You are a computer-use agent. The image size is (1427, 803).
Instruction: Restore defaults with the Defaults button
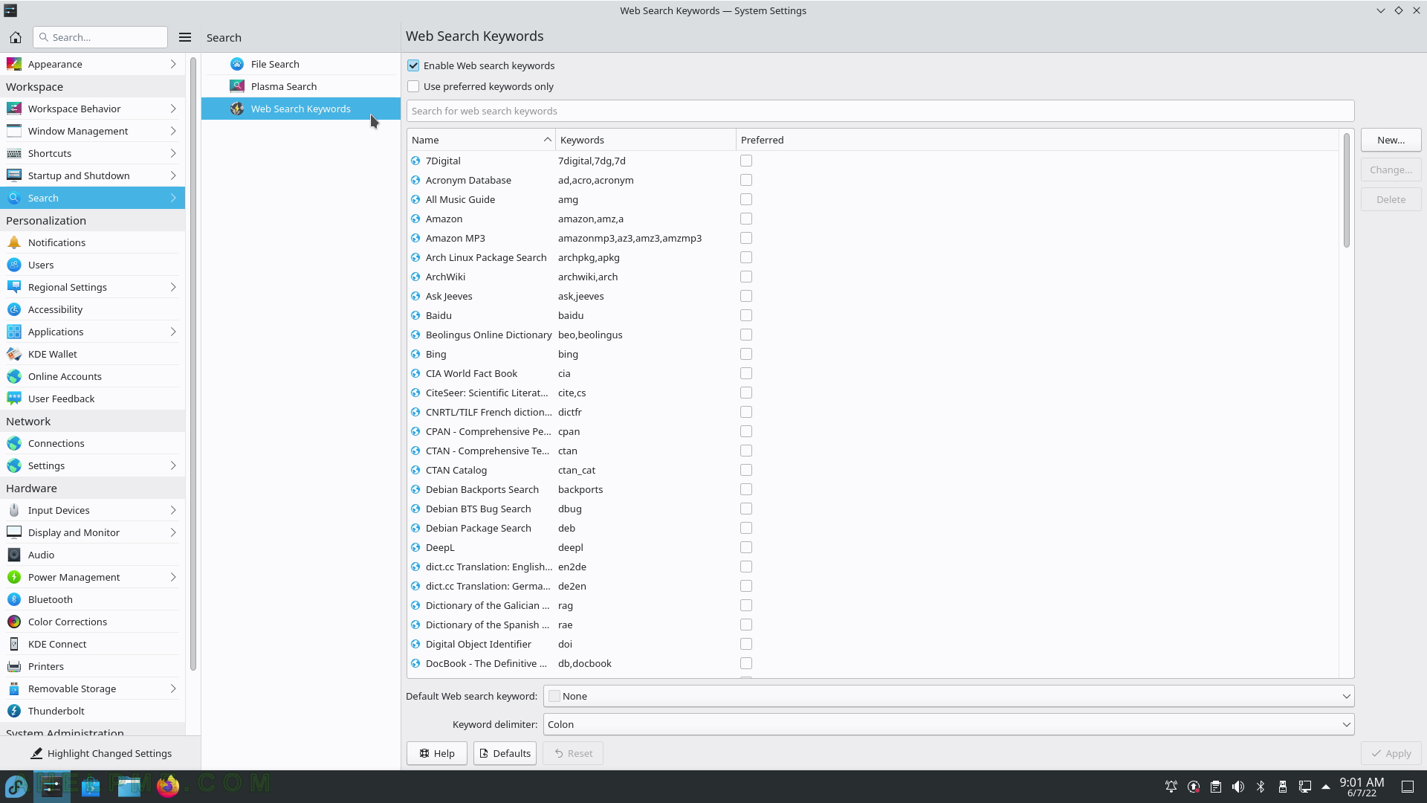tap(505, 753)
